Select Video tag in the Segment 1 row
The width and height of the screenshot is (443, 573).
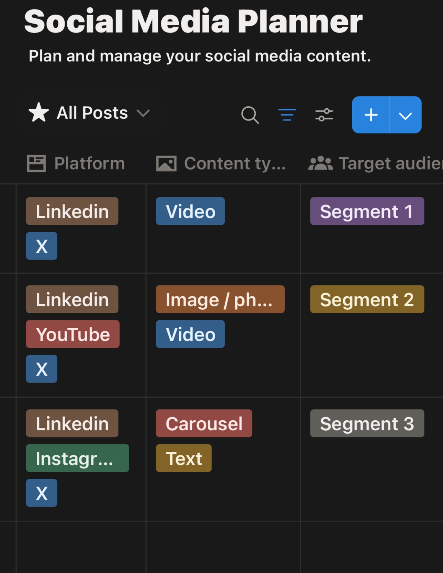(x=190, y=211)
